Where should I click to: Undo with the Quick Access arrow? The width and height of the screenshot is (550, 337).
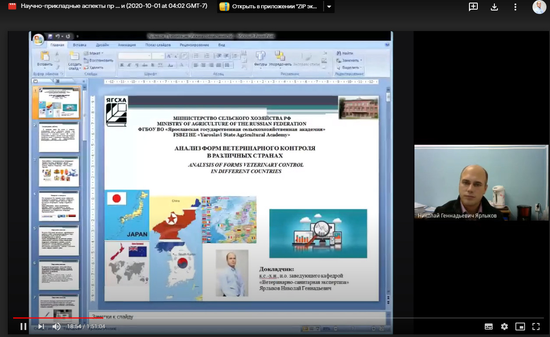[58, 36]
